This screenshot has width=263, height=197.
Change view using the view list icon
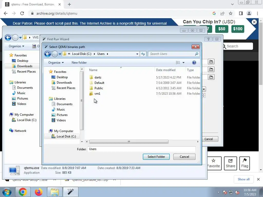coord(178,63)
